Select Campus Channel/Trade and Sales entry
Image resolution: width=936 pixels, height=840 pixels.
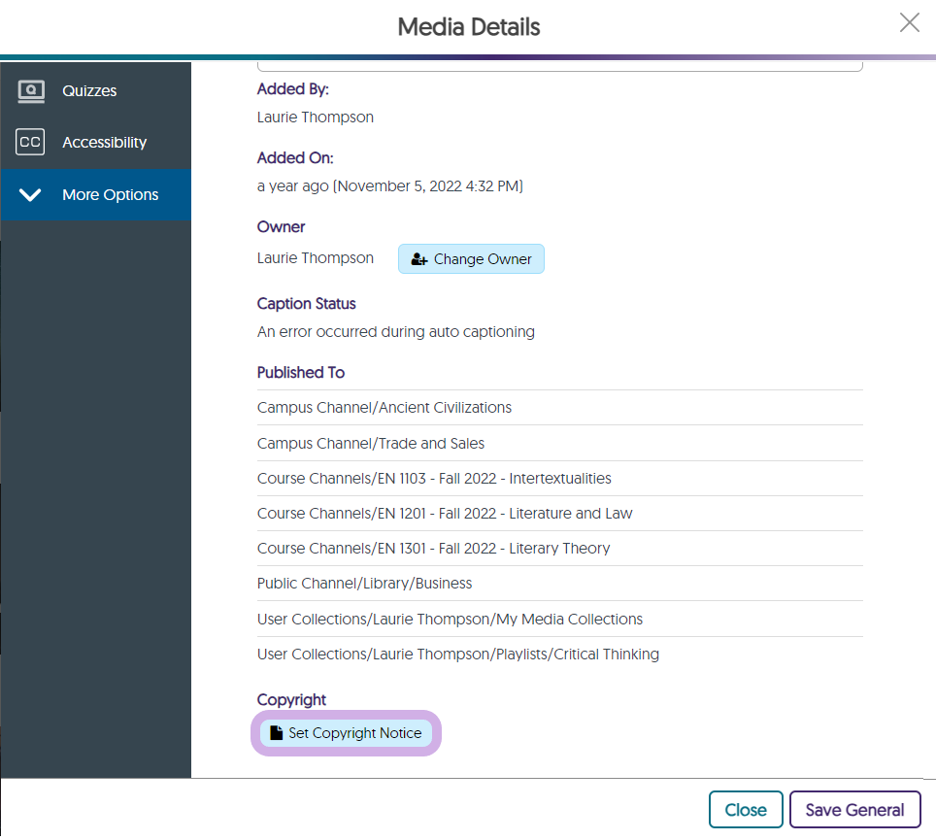point(371,444)
